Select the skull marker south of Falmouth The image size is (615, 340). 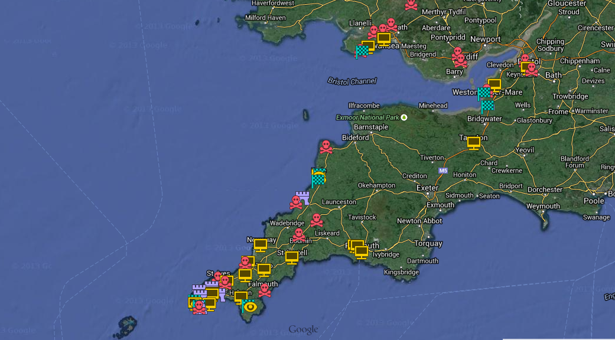264,290
